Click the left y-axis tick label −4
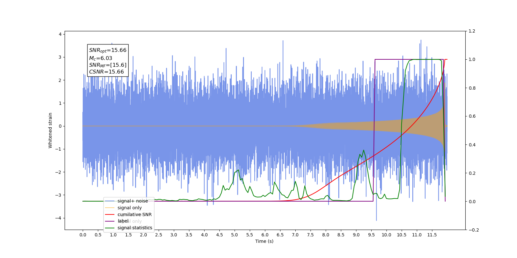The width and height of the screenshot is (517, 258). [58, 218]
